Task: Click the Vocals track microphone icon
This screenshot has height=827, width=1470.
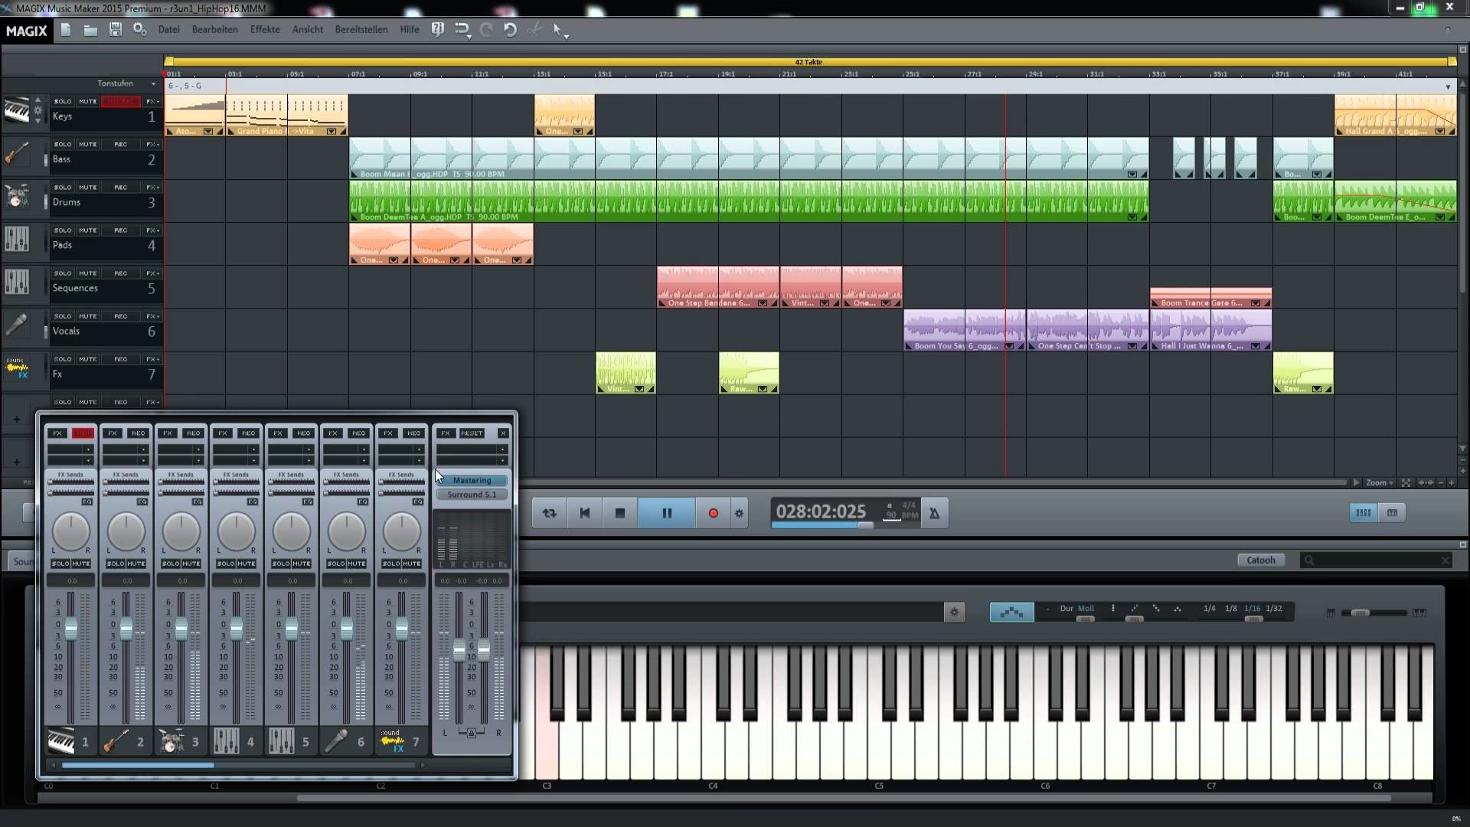Action: pyautogui.click(x=17, y=325)
